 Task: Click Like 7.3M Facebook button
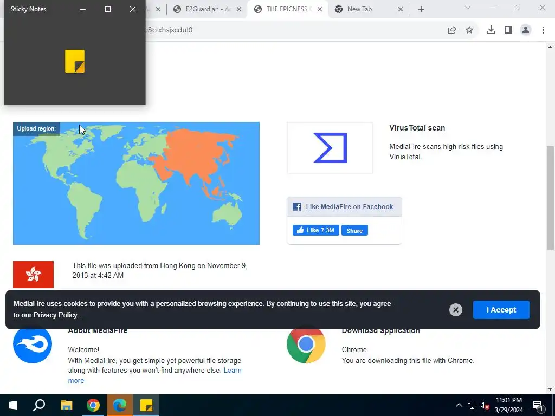(x=316, y=230)
